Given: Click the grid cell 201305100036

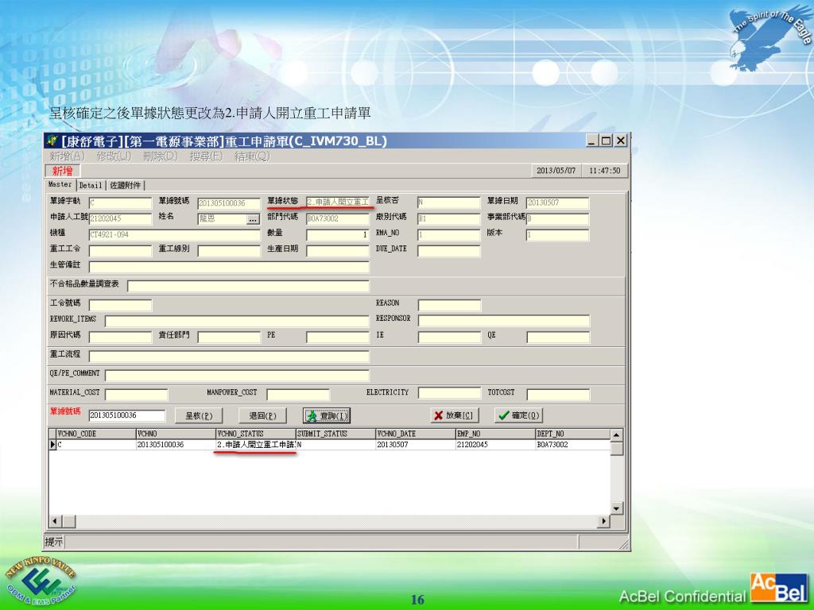Looking at the screenshot, I should (x=176, y=445).
